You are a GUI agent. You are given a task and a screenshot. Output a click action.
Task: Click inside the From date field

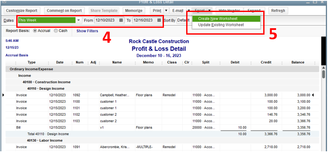pos(107,21)
